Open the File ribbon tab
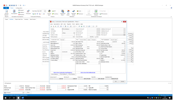175x103 pixels. 6,8
